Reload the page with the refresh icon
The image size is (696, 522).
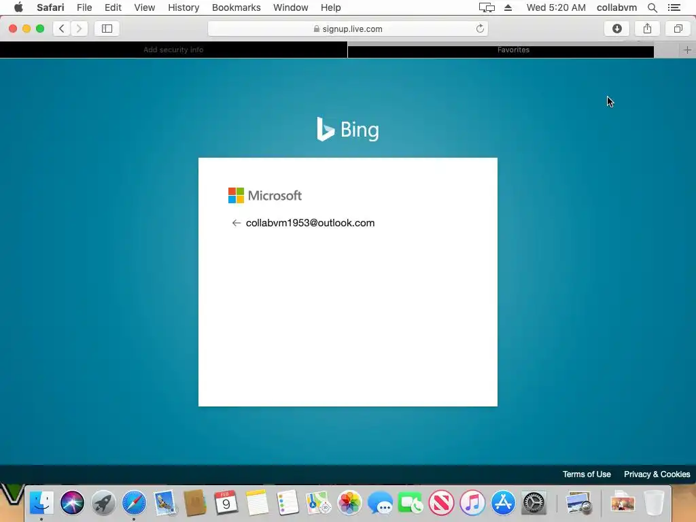(x=480, y=29)
